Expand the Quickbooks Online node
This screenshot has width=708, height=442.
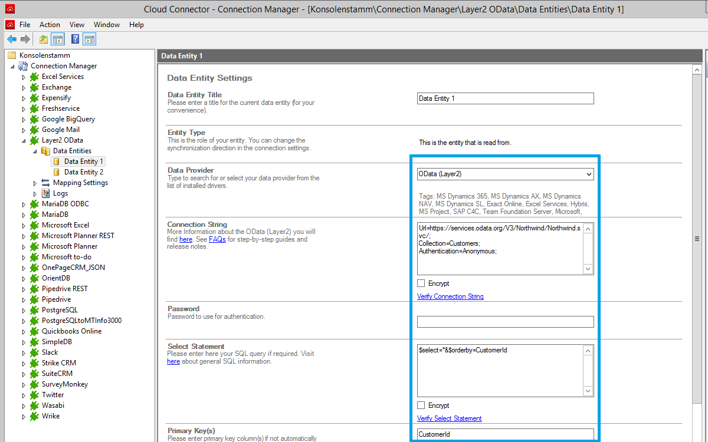[24, 331]
